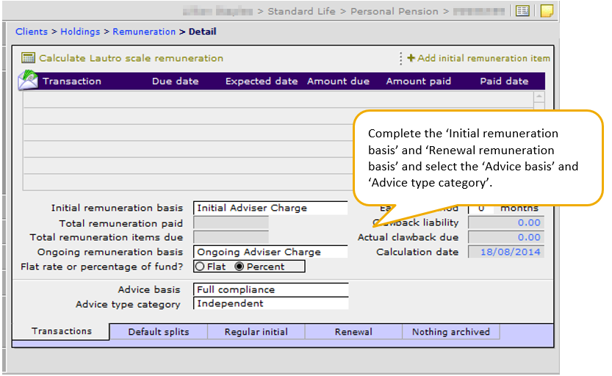Click the Actual clawback due value field
The width and height of the screenshot is (612, 376).
click(x=505, y=237)
